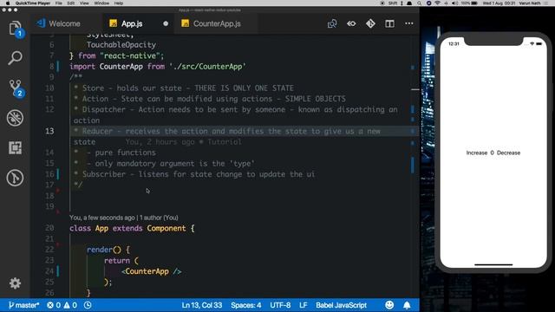Image resolution: width=555 pixels, height=312 pixels.
Task: Click the Subscriber comment line 16
Action: tap(194, 174)
